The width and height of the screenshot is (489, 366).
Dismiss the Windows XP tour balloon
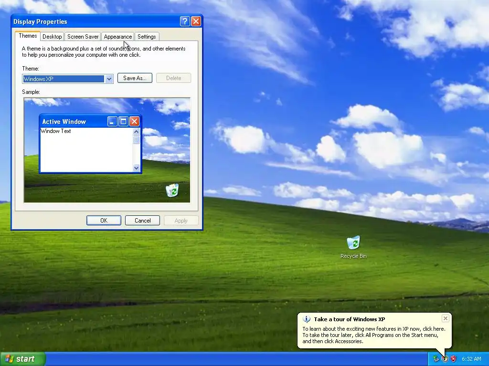pos(446,318)
